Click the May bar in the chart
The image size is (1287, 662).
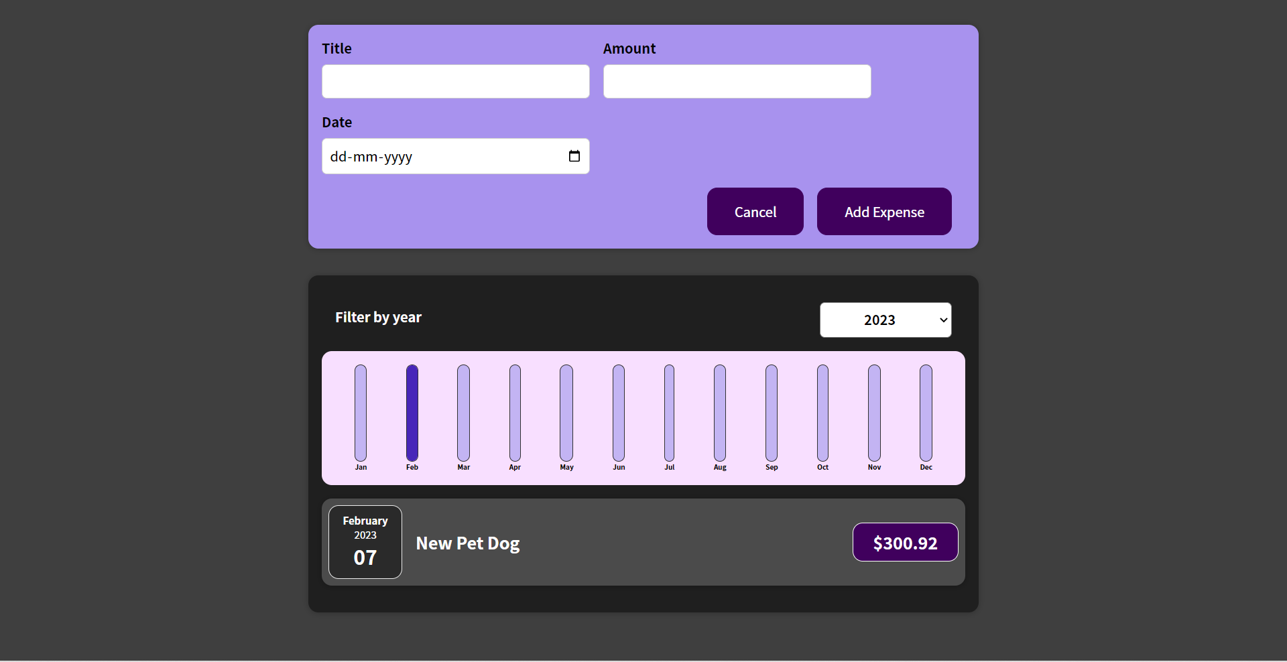point(566,412)
